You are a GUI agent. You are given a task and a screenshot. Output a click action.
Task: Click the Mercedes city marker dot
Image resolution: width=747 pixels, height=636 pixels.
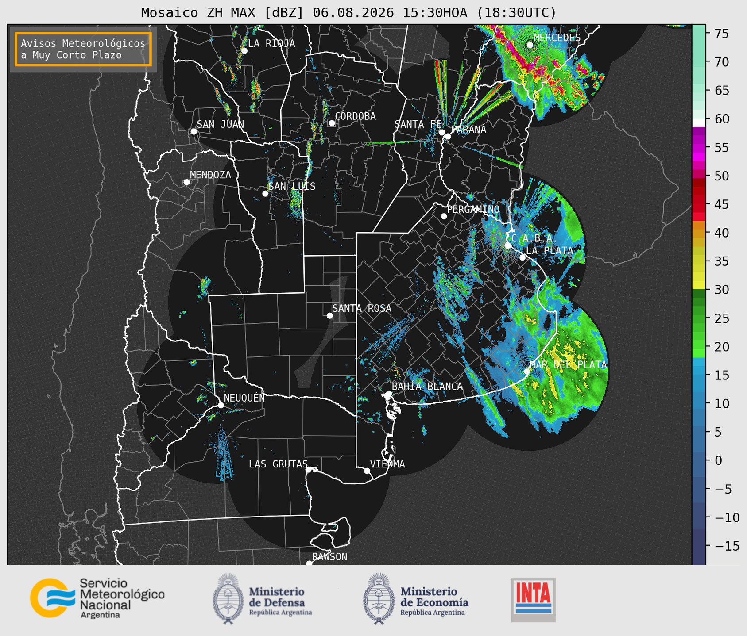pos(530,45)
